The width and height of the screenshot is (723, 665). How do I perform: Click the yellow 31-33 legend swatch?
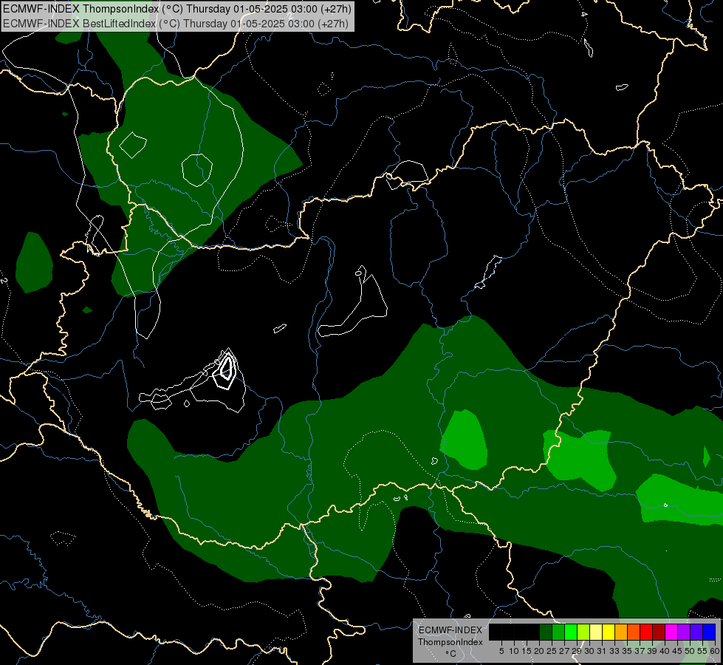point(609,632)
